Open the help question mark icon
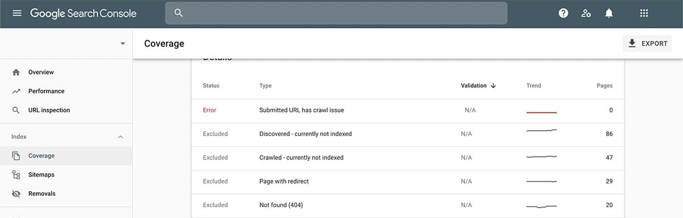Viewport: 683px width, 218px height. [563, 13]
